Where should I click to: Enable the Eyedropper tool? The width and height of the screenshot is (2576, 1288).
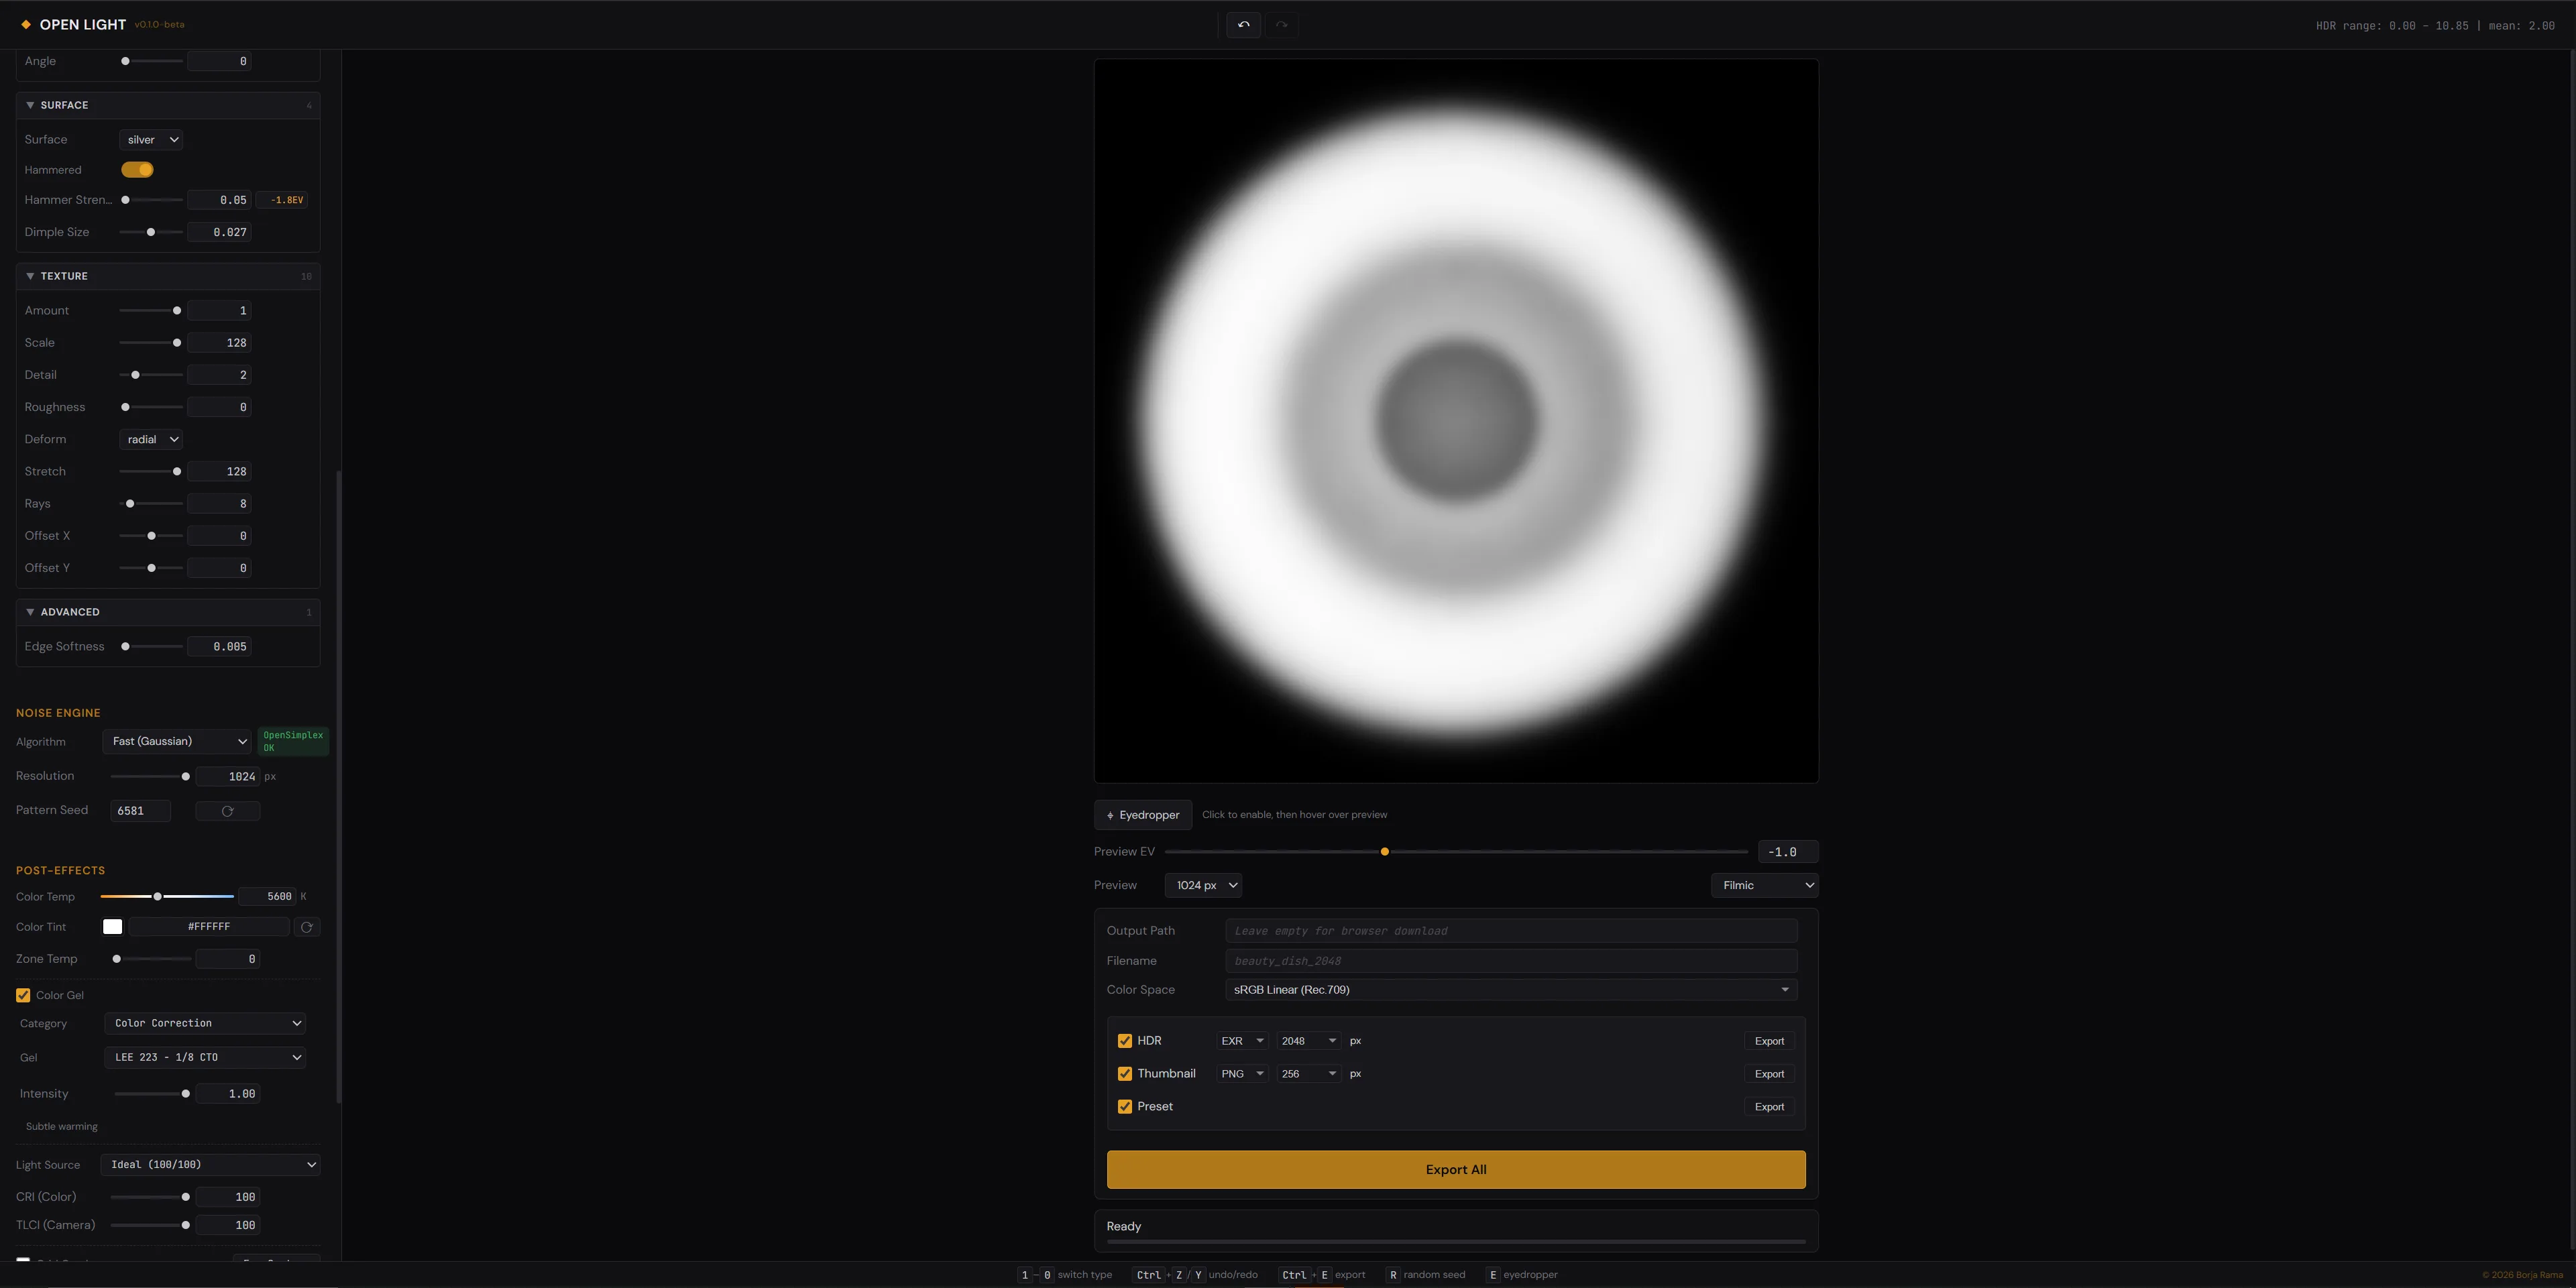(1142, 814)
